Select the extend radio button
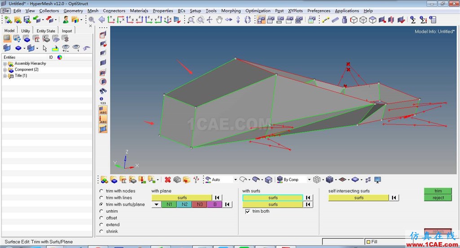Viewport: 460px width, 248px height. (x=101, y=225)
